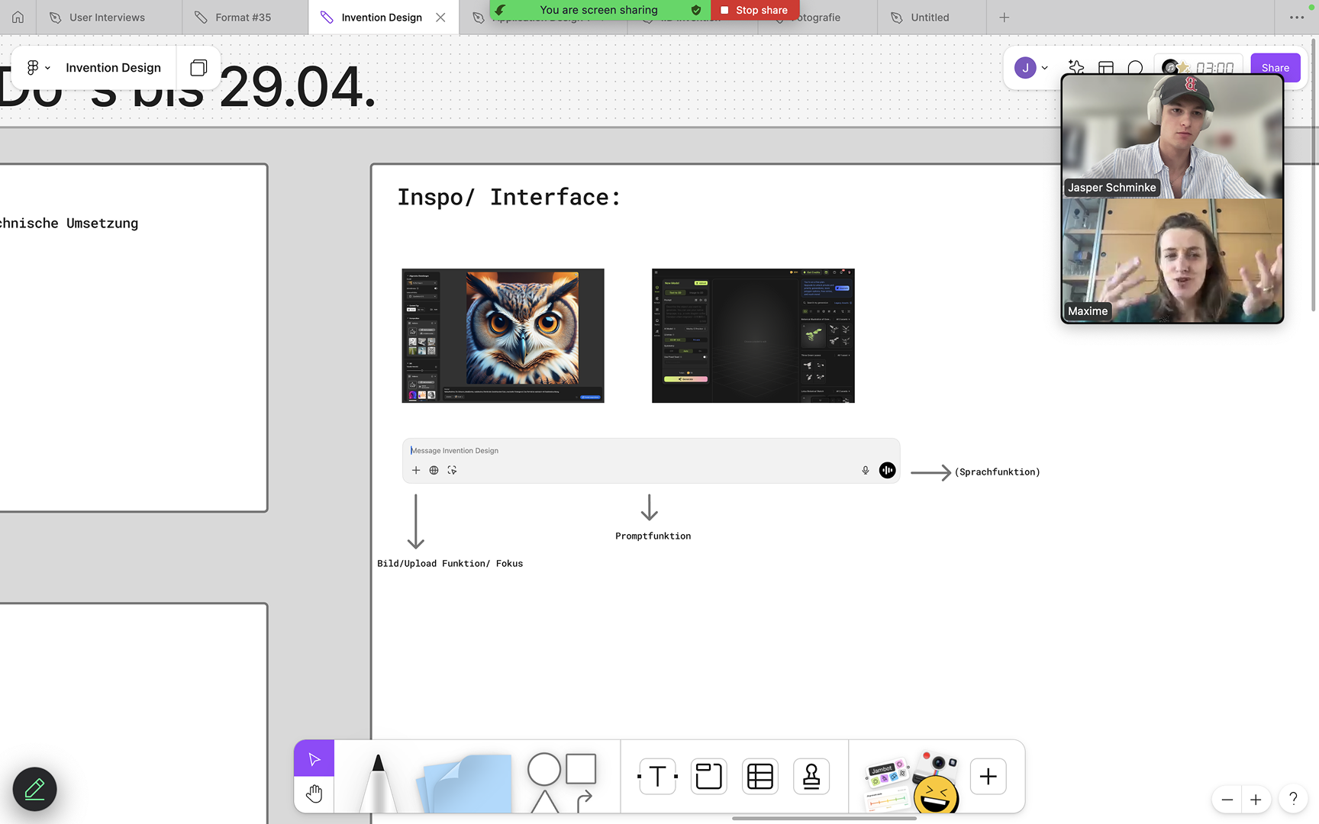This screenshot has height=824, width=1319.
Task: Pick the marker pen tool
Action: tap(378, 782)
